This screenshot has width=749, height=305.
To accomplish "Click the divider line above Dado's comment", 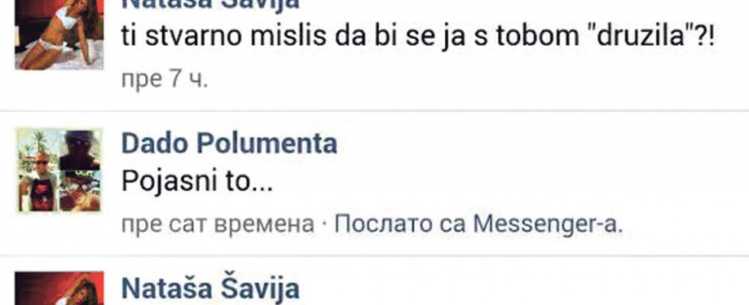I will point(374,111).
